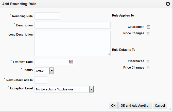Image resolution: width=173 pixels, height=112 pixels.
Task: Enable Clearances under Rule Applies To
Action: (148, 27)
